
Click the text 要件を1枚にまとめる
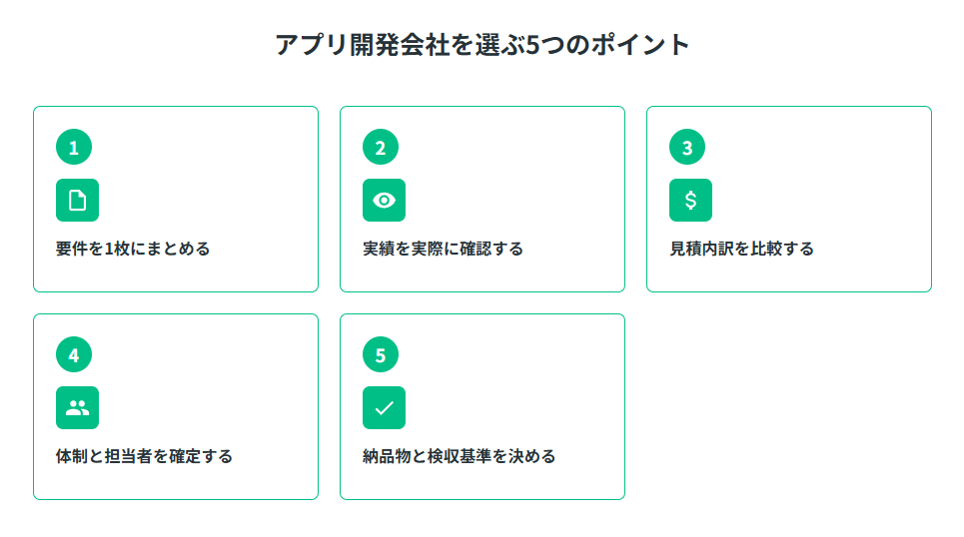coord(133,249)
